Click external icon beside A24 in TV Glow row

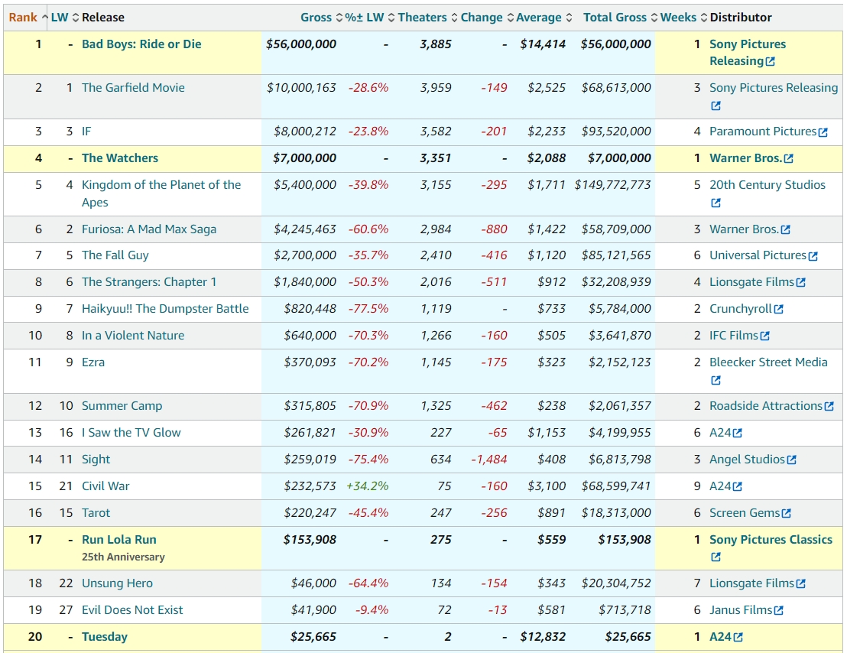(x=738, y=434)
